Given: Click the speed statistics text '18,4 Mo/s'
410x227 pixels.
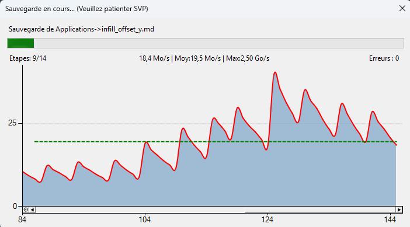Looking at the screenshot, I should (154, 58).
